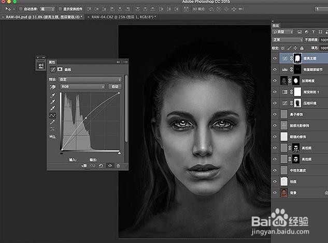Toggle lock transparent pixels icon
328x243 pixels.
283,48
